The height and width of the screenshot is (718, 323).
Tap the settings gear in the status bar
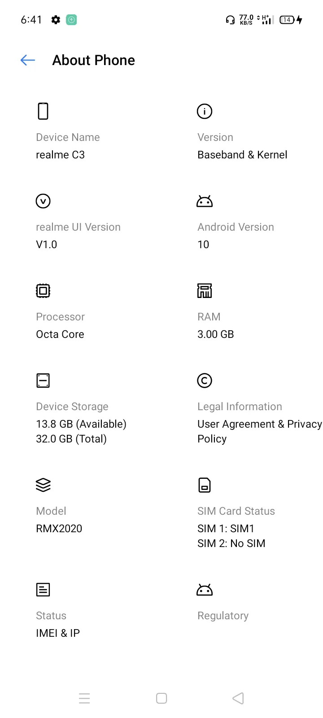56,20
